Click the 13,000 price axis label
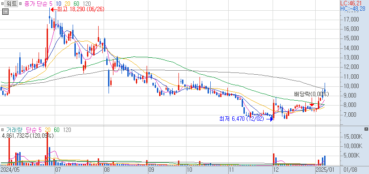 351,58
